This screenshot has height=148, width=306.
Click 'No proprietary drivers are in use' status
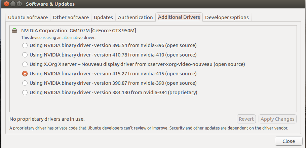(47, 119)
